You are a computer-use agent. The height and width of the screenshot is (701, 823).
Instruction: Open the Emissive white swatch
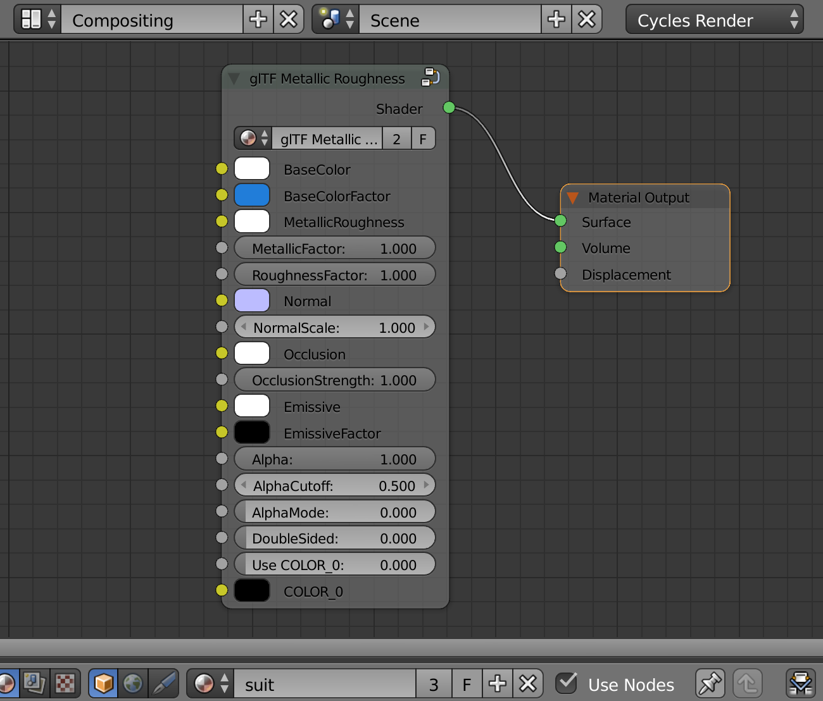(252, 406)
